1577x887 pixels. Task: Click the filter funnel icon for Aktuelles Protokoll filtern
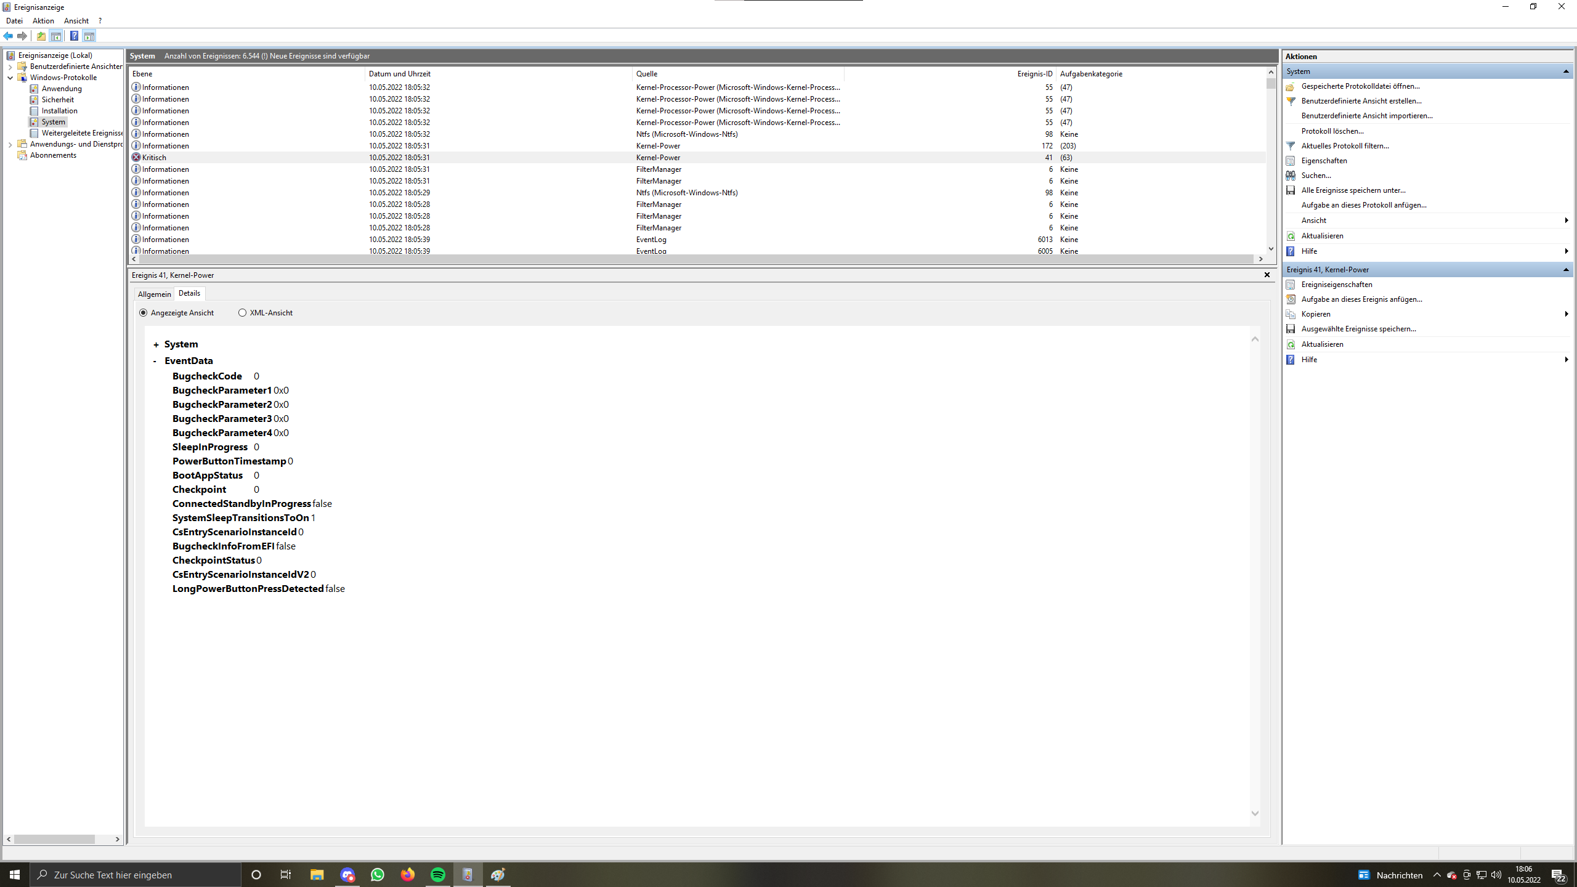coord(1291,146)
